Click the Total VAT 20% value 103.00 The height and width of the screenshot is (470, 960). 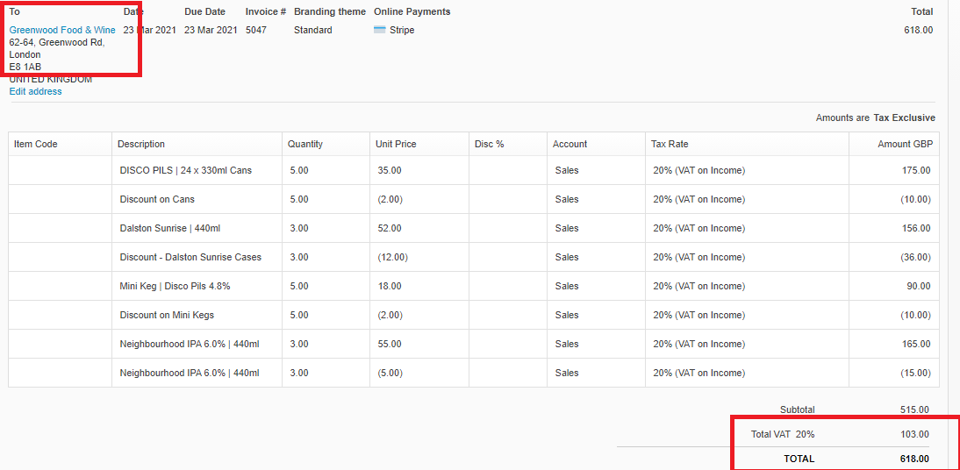click(914, 435)
